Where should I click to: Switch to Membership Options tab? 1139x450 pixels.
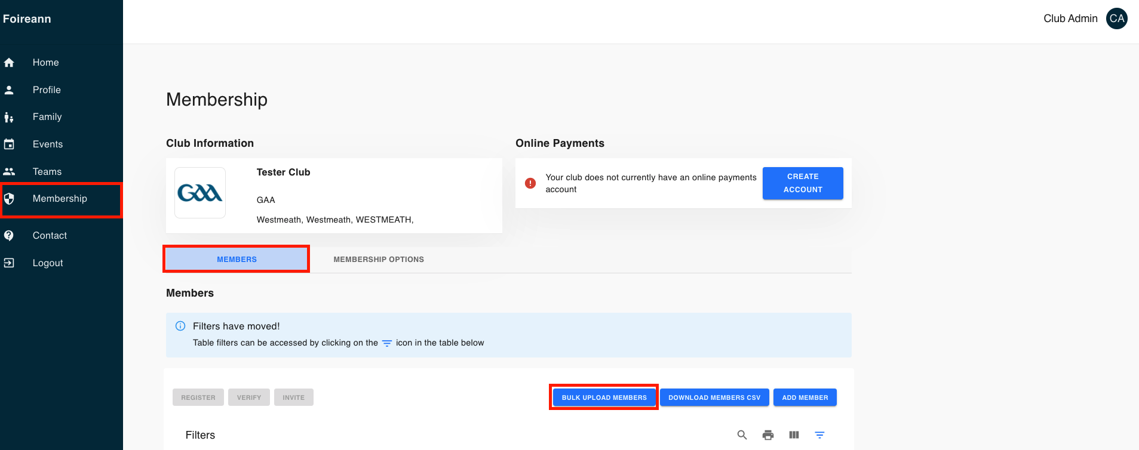coord(379,260)
